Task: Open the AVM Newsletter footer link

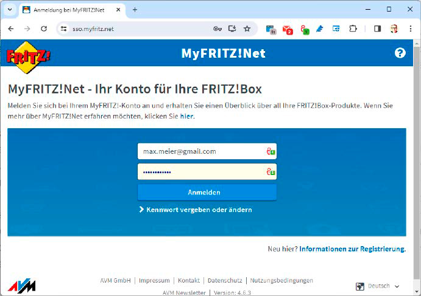Action: point(184,293)
